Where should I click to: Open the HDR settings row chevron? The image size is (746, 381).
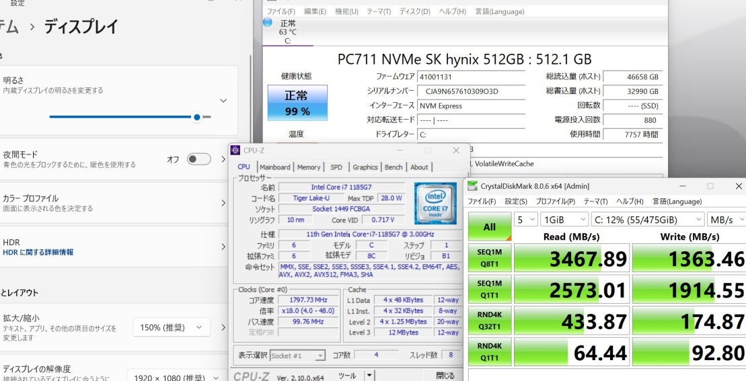point(223,247)
